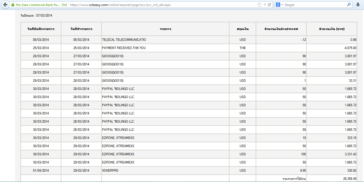Click the total 26,356.49 amount
The height and width of the screenshot is (182, 364).
[350, 179]
